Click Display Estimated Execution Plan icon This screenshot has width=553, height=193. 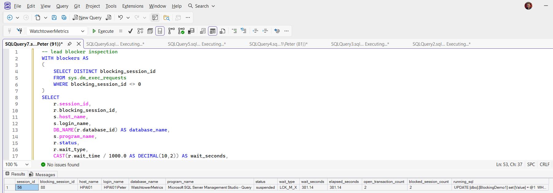[140, 31]
